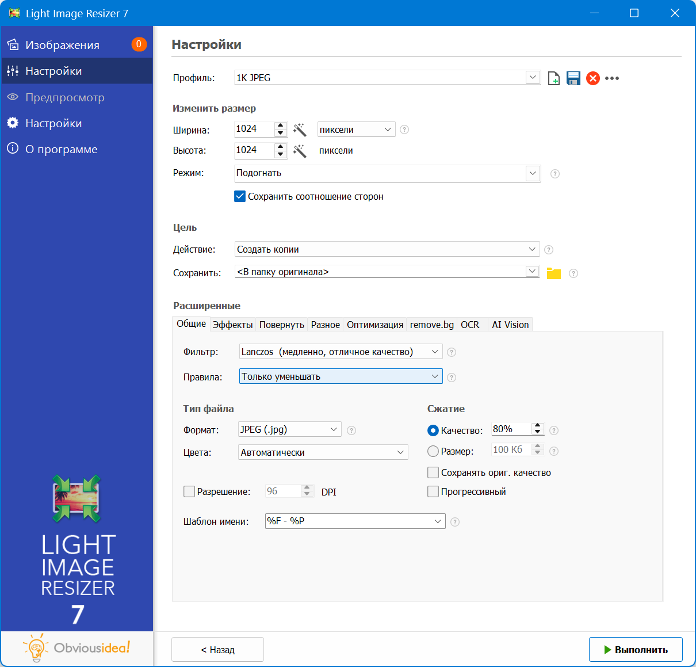Click the red delete profile icon
Viewport: 696px width, 667px height.
coord(593,78)
